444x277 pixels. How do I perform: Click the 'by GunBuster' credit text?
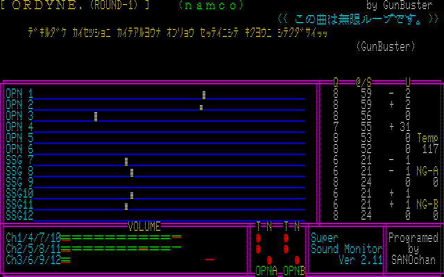tap(400, 5)
